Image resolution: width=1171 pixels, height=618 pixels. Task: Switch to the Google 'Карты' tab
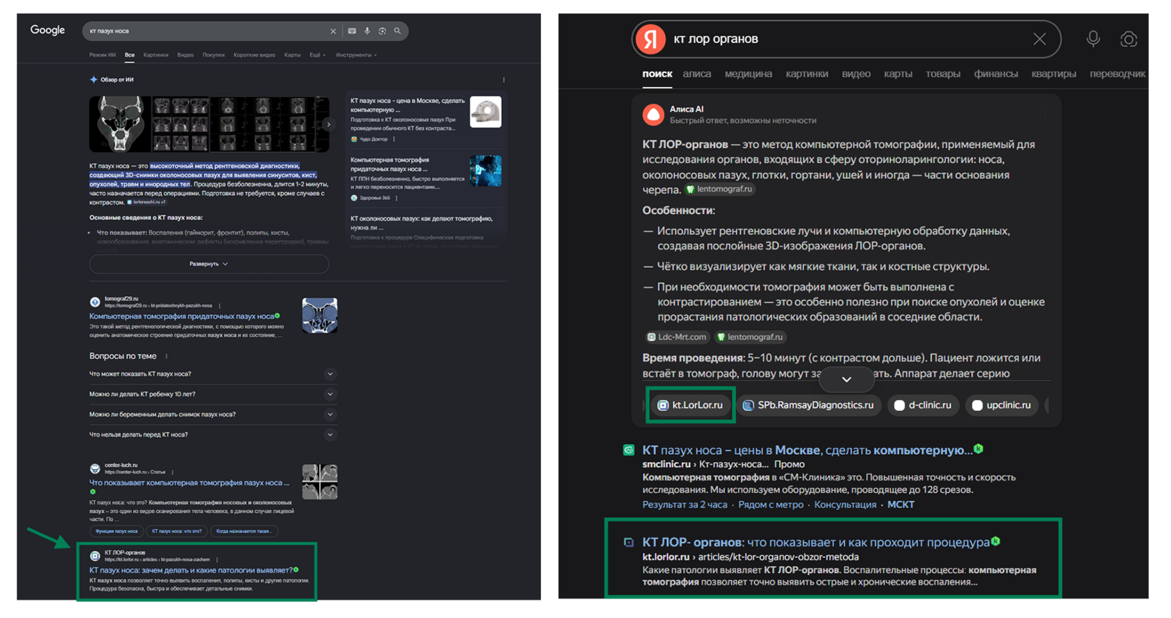[293, 55]
